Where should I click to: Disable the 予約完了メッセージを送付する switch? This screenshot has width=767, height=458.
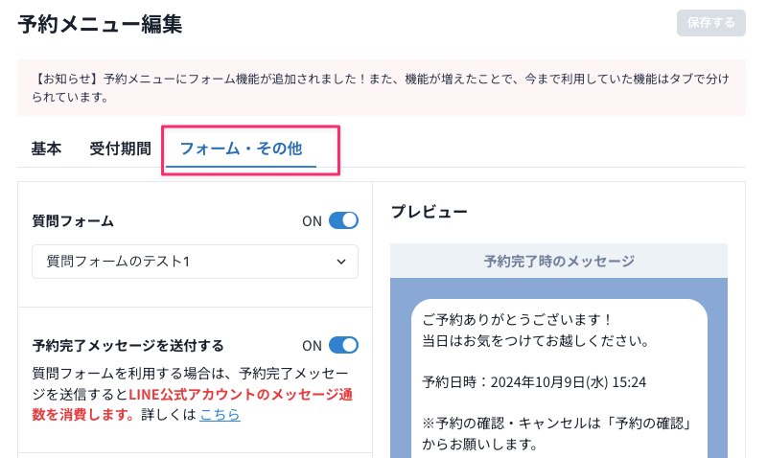click(x=343, y=345)
